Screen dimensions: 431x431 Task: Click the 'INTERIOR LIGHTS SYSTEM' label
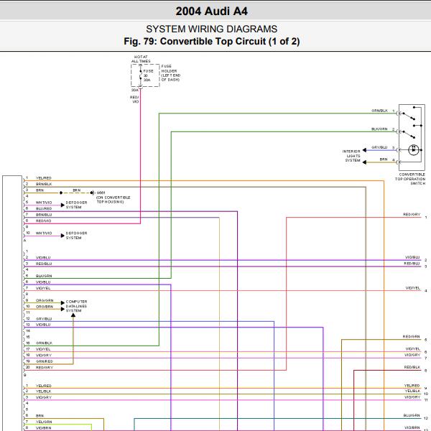(351, 156)
